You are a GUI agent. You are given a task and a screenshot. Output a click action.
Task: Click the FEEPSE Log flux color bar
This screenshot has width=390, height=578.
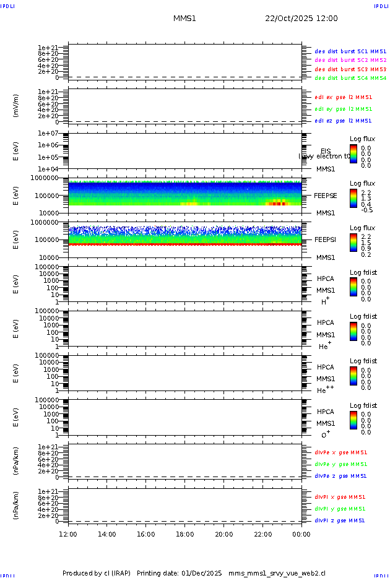coord(353,199)
